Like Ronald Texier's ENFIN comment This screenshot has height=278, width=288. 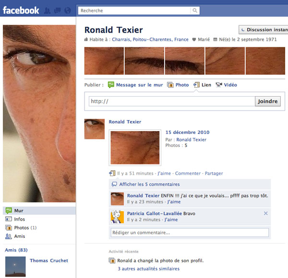[174, 201]
